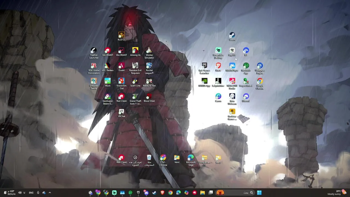The height and width of the screenshot is (197, 350).
Task: Open Task View from the taskbar
Action: click(211, 193)
